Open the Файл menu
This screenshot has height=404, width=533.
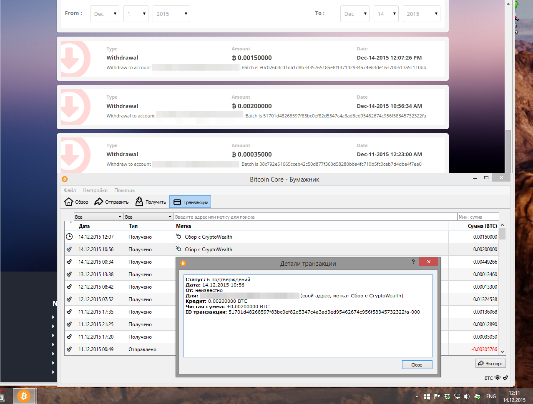tap(70, 190)
